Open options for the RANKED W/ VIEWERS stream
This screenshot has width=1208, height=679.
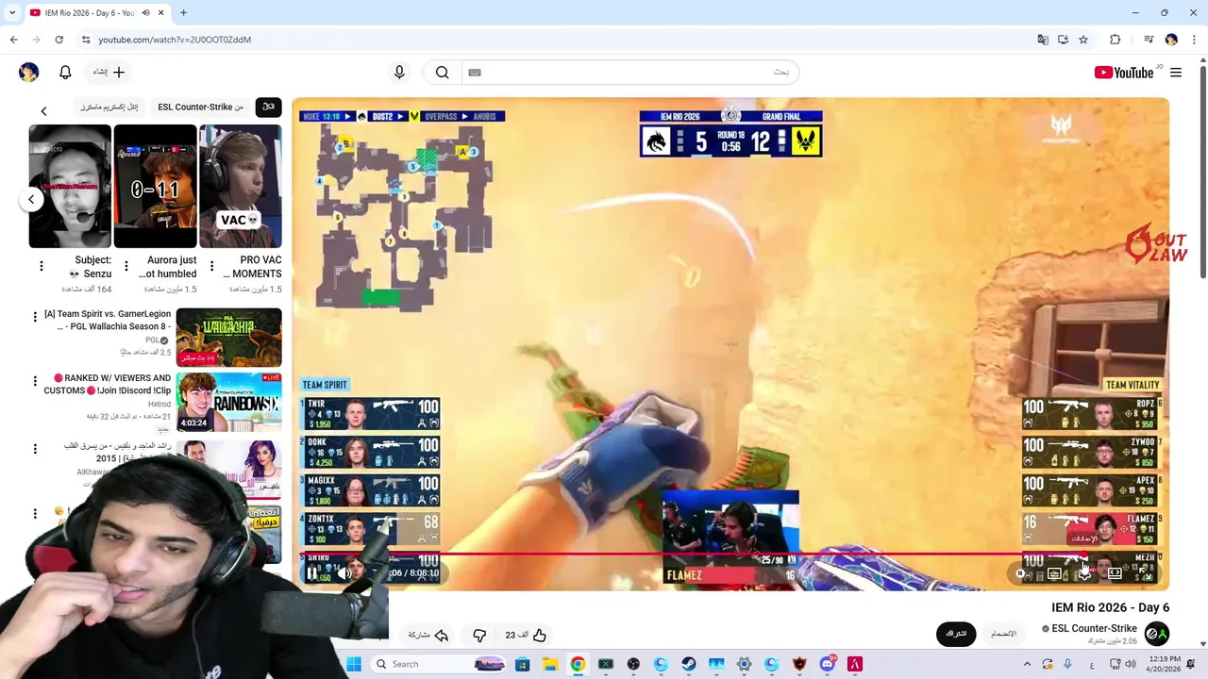coord(35,383)
